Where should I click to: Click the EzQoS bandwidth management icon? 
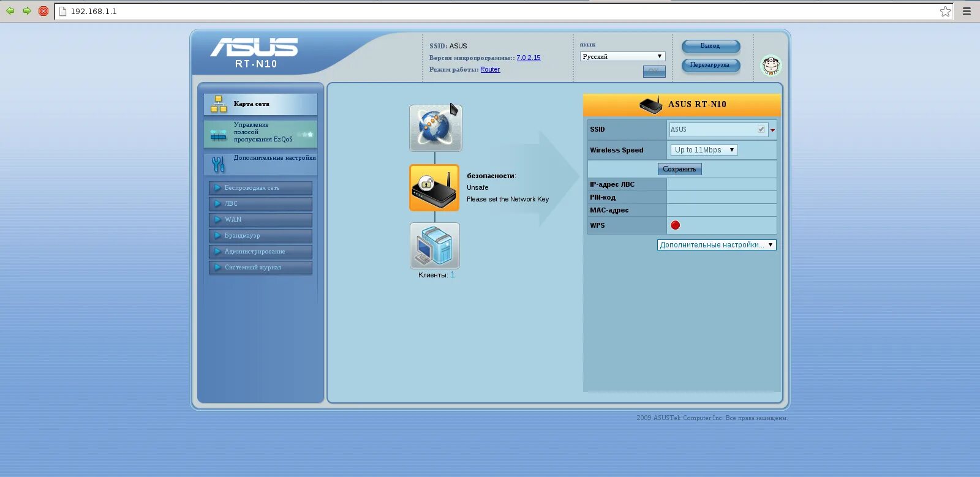click(219, 134)
